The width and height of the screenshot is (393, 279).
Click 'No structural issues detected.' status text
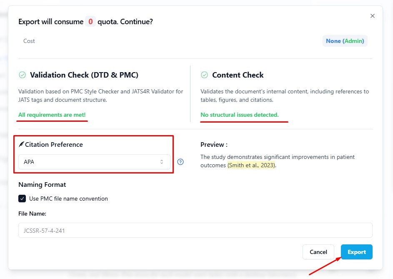point(239,114)
